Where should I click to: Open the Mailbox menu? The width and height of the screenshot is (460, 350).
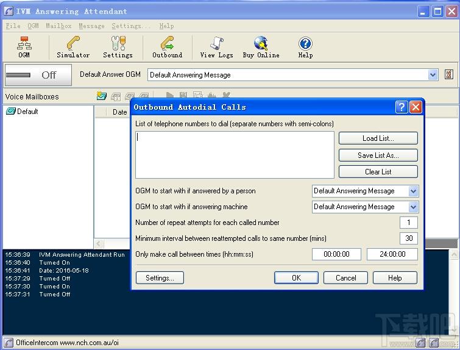click(58, 26)
